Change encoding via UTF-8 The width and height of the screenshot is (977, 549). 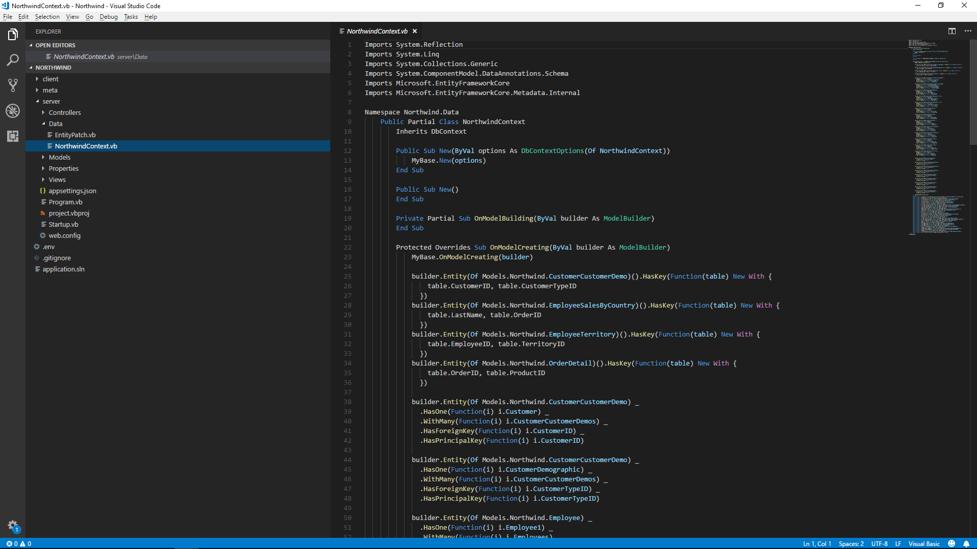click(x=879, y=543)
